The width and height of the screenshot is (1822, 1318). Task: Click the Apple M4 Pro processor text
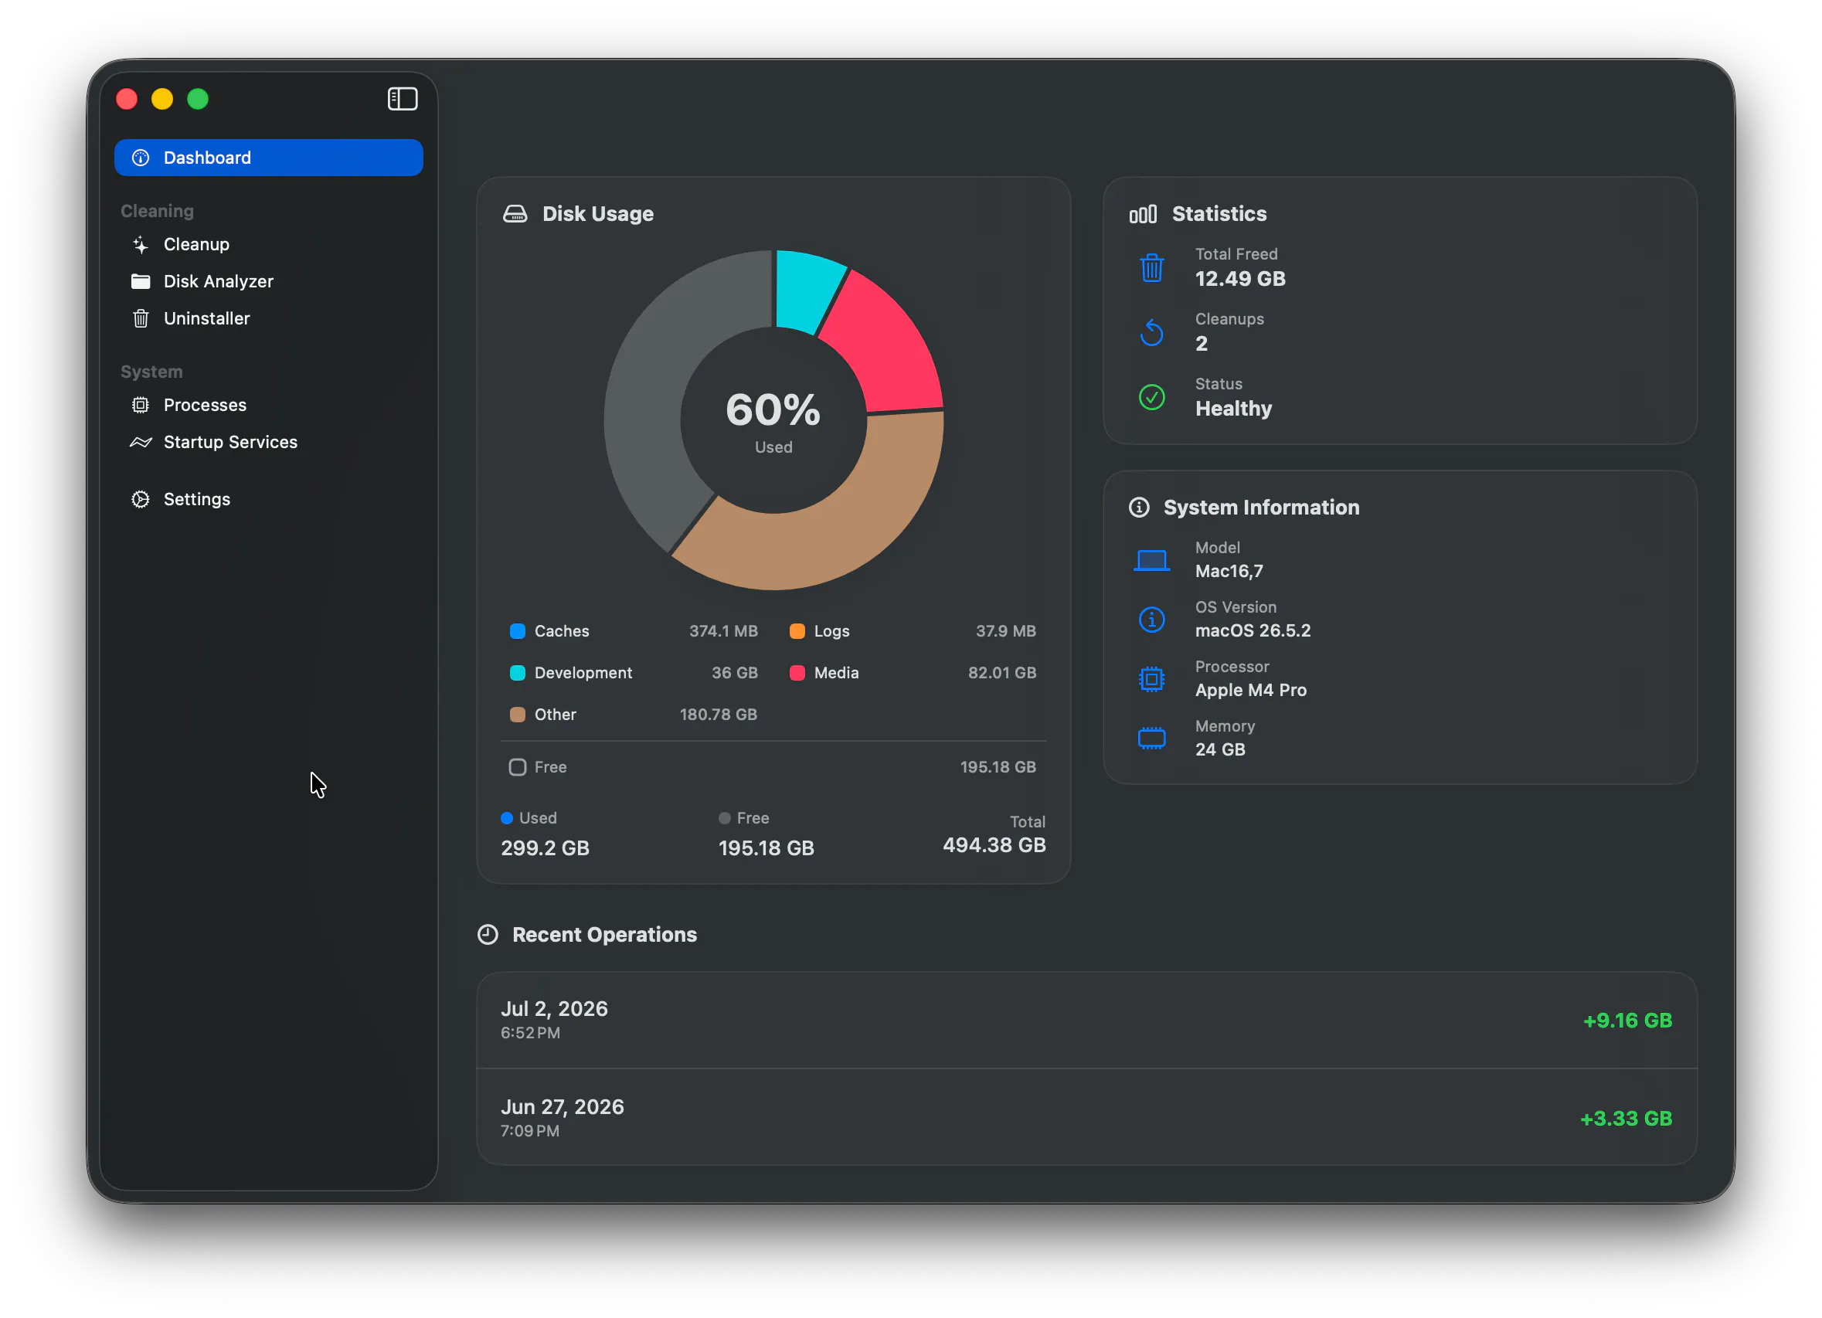pos(1250,690)
